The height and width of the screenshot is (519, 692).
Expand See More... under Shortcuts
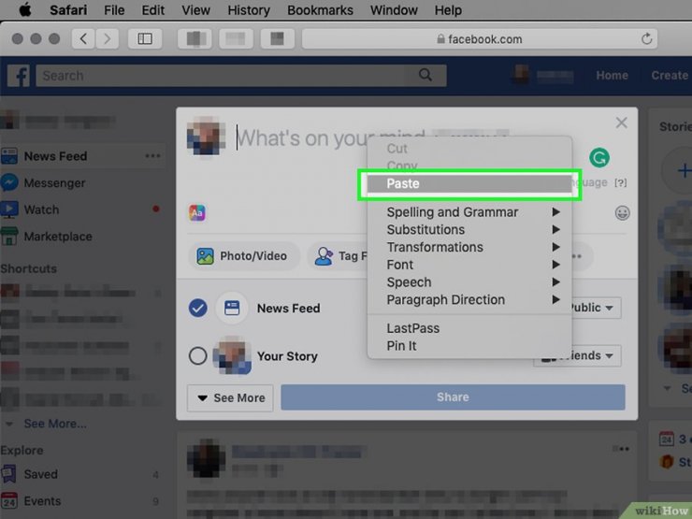55,424
